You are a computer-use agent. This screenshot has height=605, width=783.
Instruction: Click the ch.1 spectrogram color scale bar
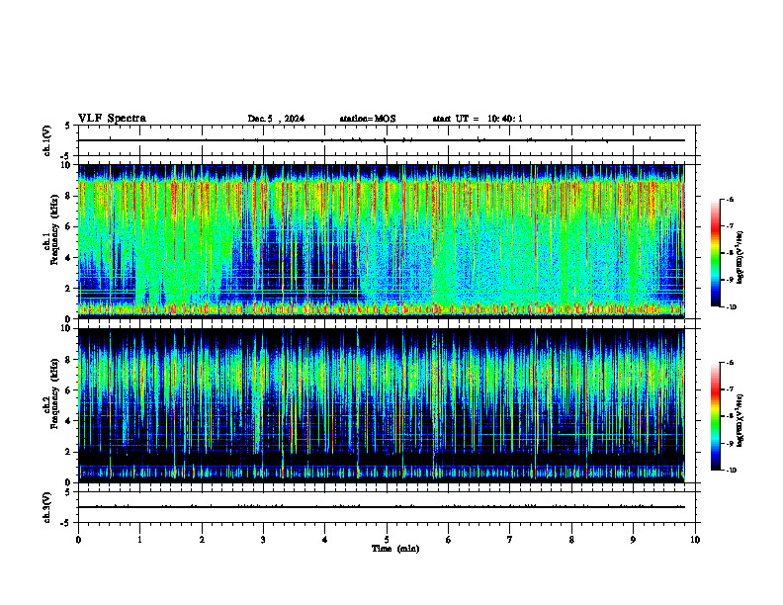click(716, 253)
